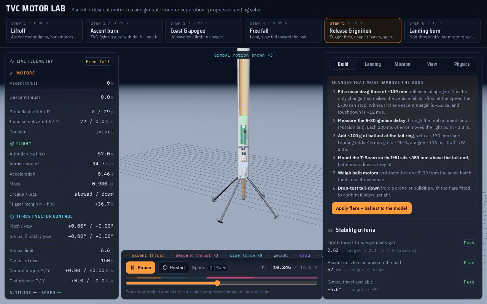
Task: Click the weight legend entry
Action: (278, 255)
